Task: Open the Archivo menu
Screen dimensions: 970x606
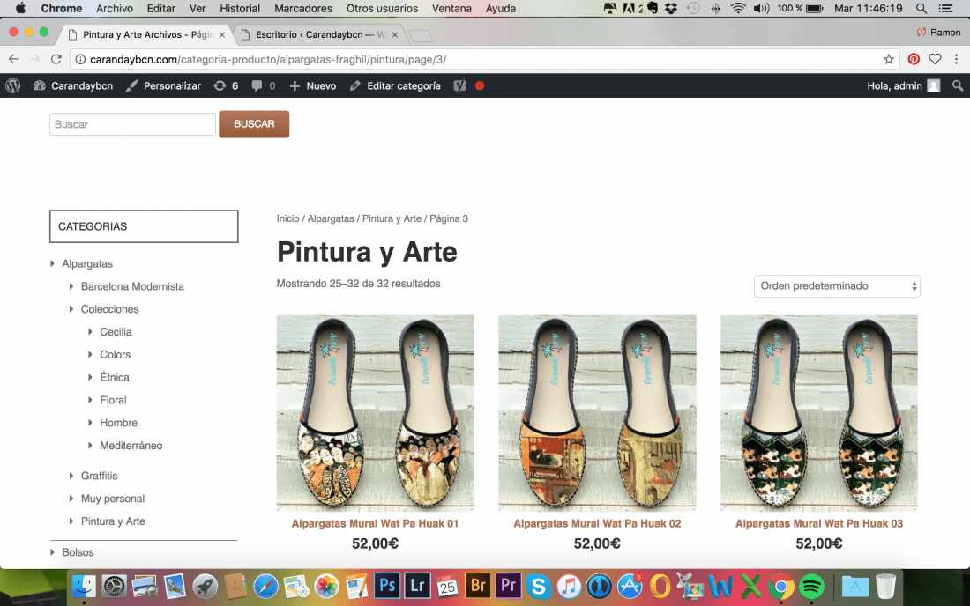Action: click(x=115, y=8)
